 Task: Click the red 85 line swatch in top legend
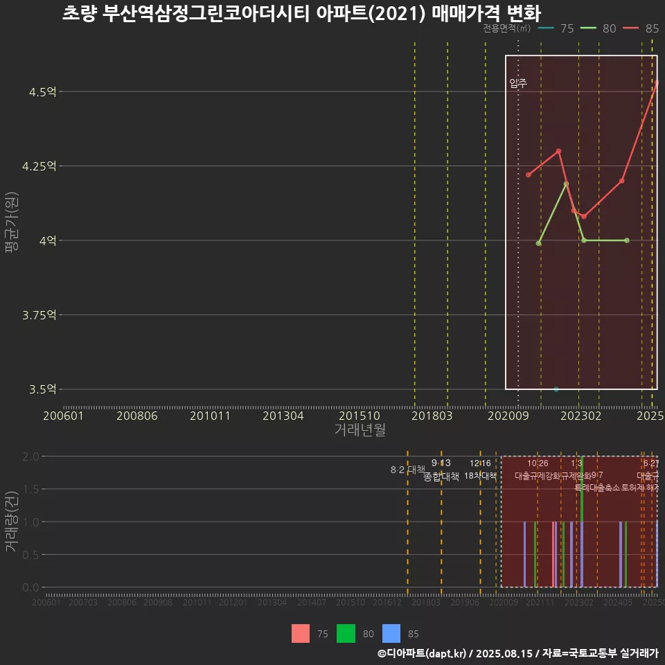630,28
